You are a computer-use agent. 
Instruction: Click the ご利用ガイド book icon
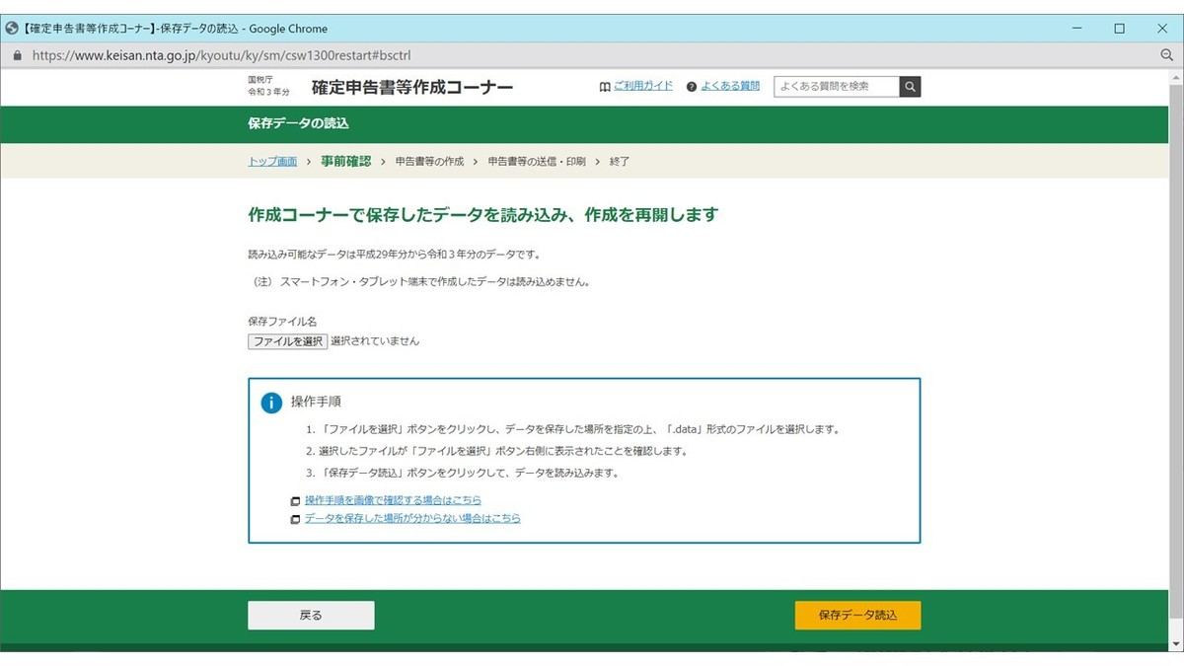pyautogui.click(x=605, y=87)
